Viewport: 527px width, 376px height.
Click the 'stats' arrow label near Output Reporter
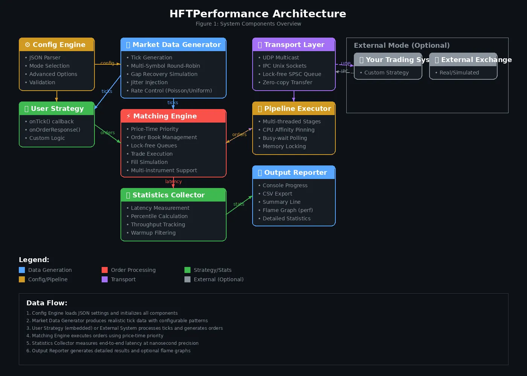pyautogui.click(x=239, y=204)
